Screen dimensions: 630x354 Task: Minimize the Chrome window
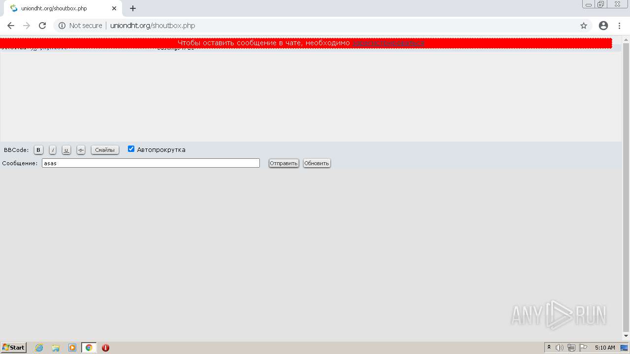pos(589,4)
